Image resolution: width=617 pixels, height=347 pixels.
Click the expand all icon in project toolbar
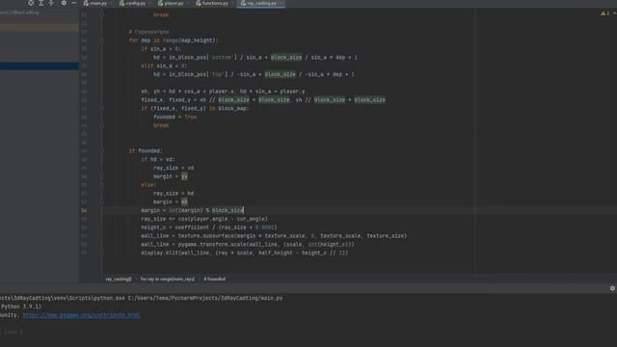click(40, 3)
